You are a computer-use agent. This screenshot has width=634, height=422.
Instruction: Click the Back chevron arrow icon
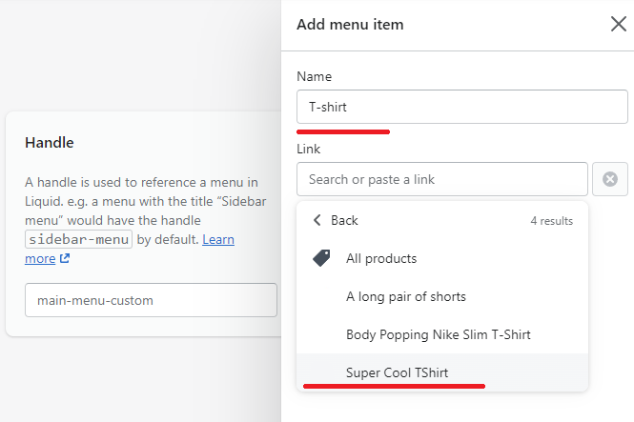pos(317,220)
